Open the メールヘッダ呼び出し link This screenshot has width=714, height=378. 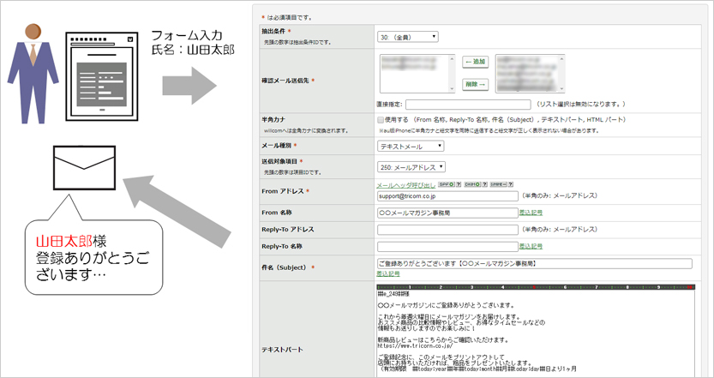405,185
